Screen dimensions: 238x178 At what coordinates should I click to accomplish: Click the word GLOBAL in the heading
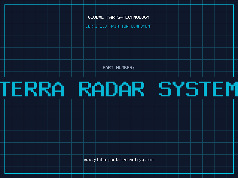tap(96, 17)
